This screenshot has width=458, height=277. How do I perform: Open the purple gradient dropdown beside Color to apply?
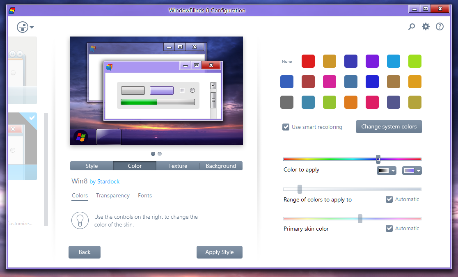[x=412, y=171]
